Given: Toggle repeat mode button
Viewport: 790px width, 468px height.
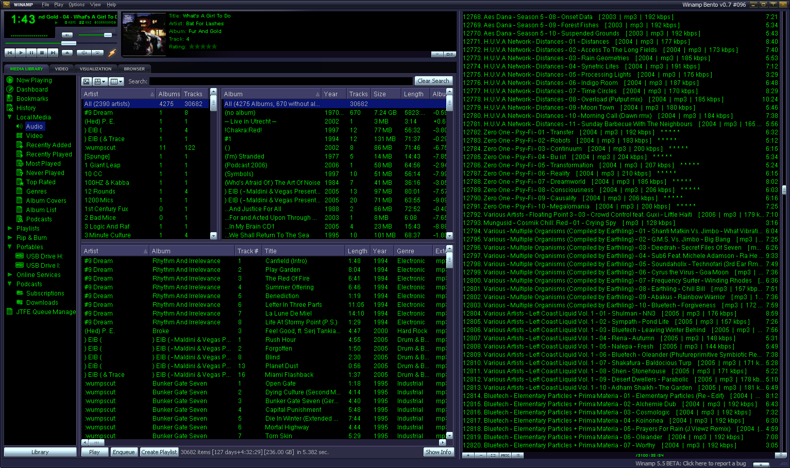Looking at the screenshot, I should [97, 53].
